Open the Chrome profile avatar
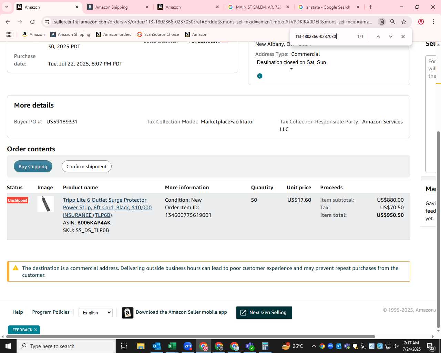441x353 pixels. click(x=421, y=22)
